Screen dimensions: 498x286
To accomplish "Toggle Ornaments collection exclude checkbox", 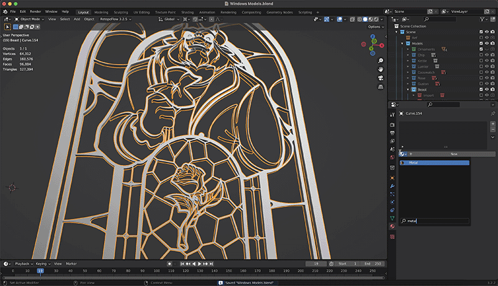I will (481, 49).
